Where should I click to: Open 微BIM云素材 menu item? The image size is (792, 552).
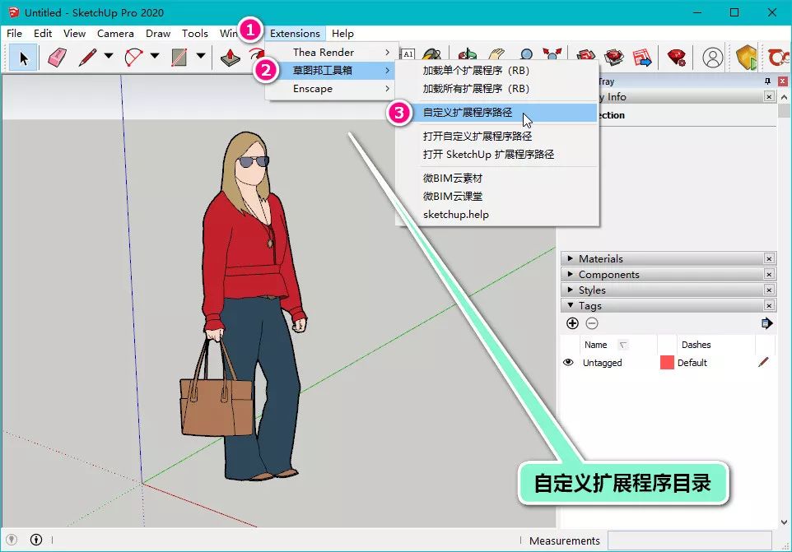point(497,178)
